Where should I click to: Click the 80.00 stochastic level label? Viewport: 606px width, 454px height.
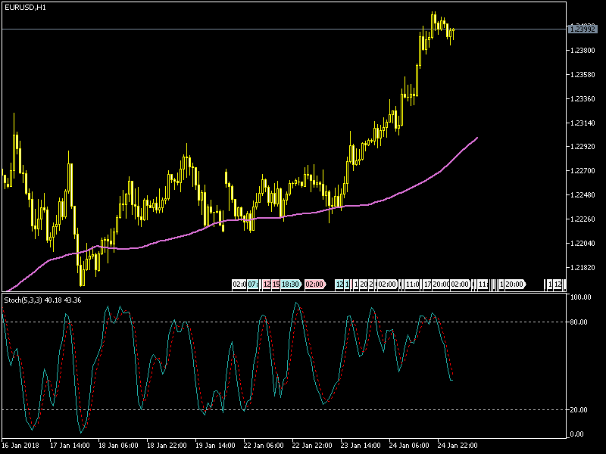(x=579, y=322)
